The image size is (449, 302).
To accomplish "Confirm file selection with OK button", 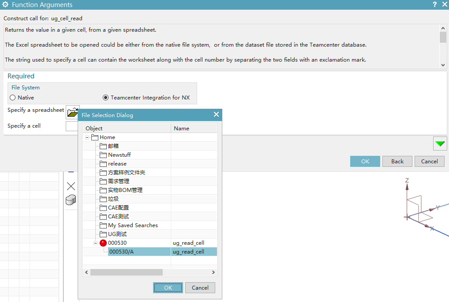I will (x=168, y=288).
